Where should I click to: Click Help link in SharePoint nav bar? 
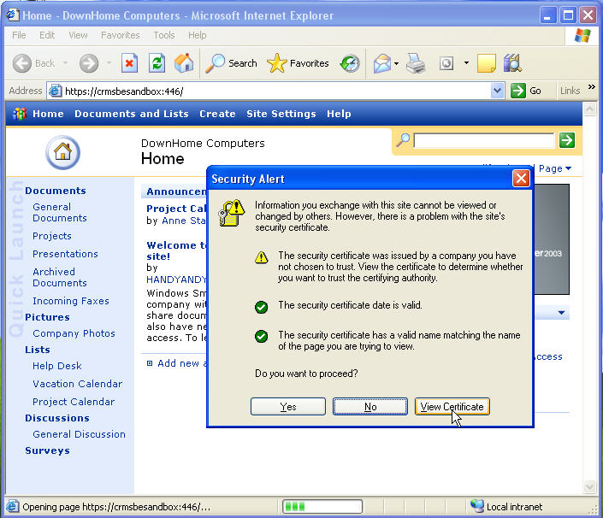point(339,114)
